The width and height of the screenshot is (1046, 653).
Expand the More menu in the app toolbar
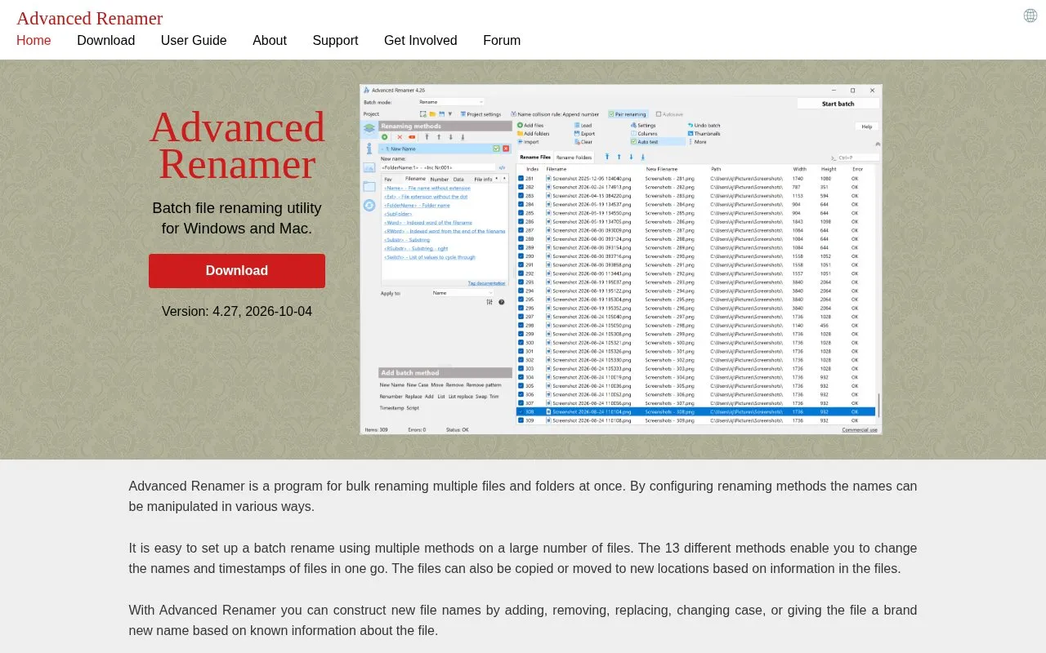pyautogui.click(x=698, y=142)
